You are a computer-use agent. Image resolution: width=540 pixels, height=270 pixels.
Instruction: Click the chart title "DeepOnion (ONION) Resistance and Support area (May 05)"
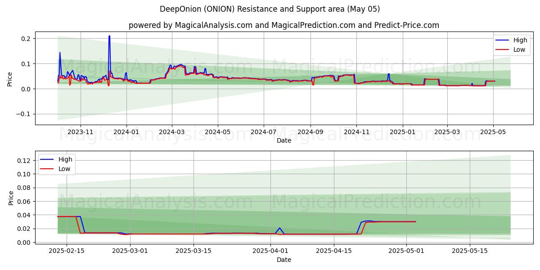click(x=270, y=9)
